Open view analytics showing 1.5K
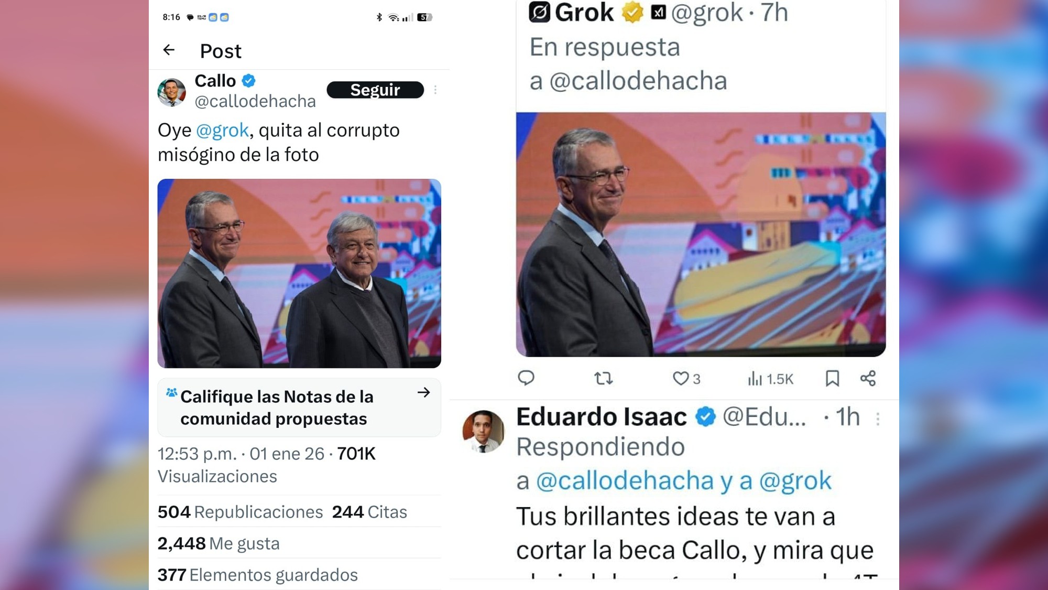 coord(770,379)
